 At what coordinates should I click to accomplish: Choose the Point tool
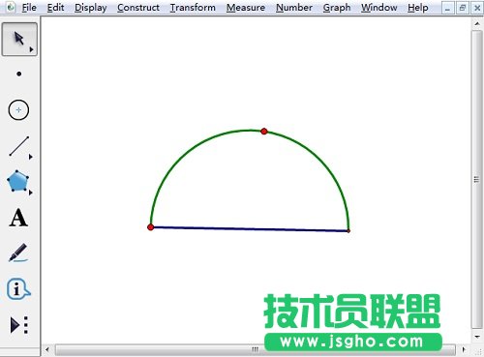19,74
